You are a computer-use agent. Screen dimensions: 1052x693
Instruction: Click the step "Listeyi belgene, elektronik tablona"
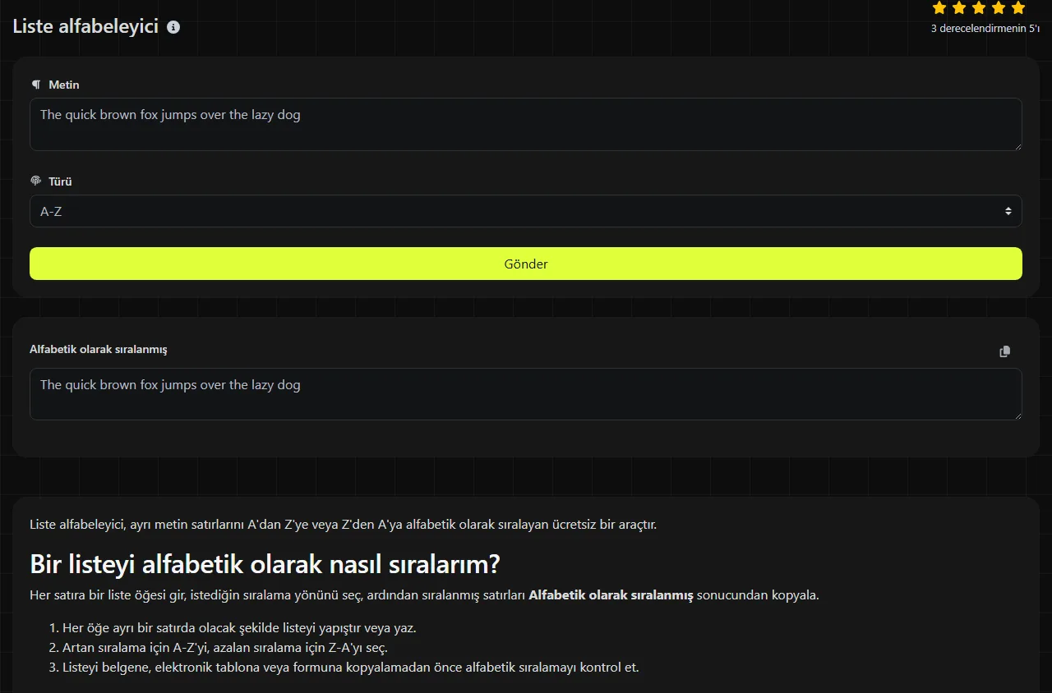click(351, 667)
